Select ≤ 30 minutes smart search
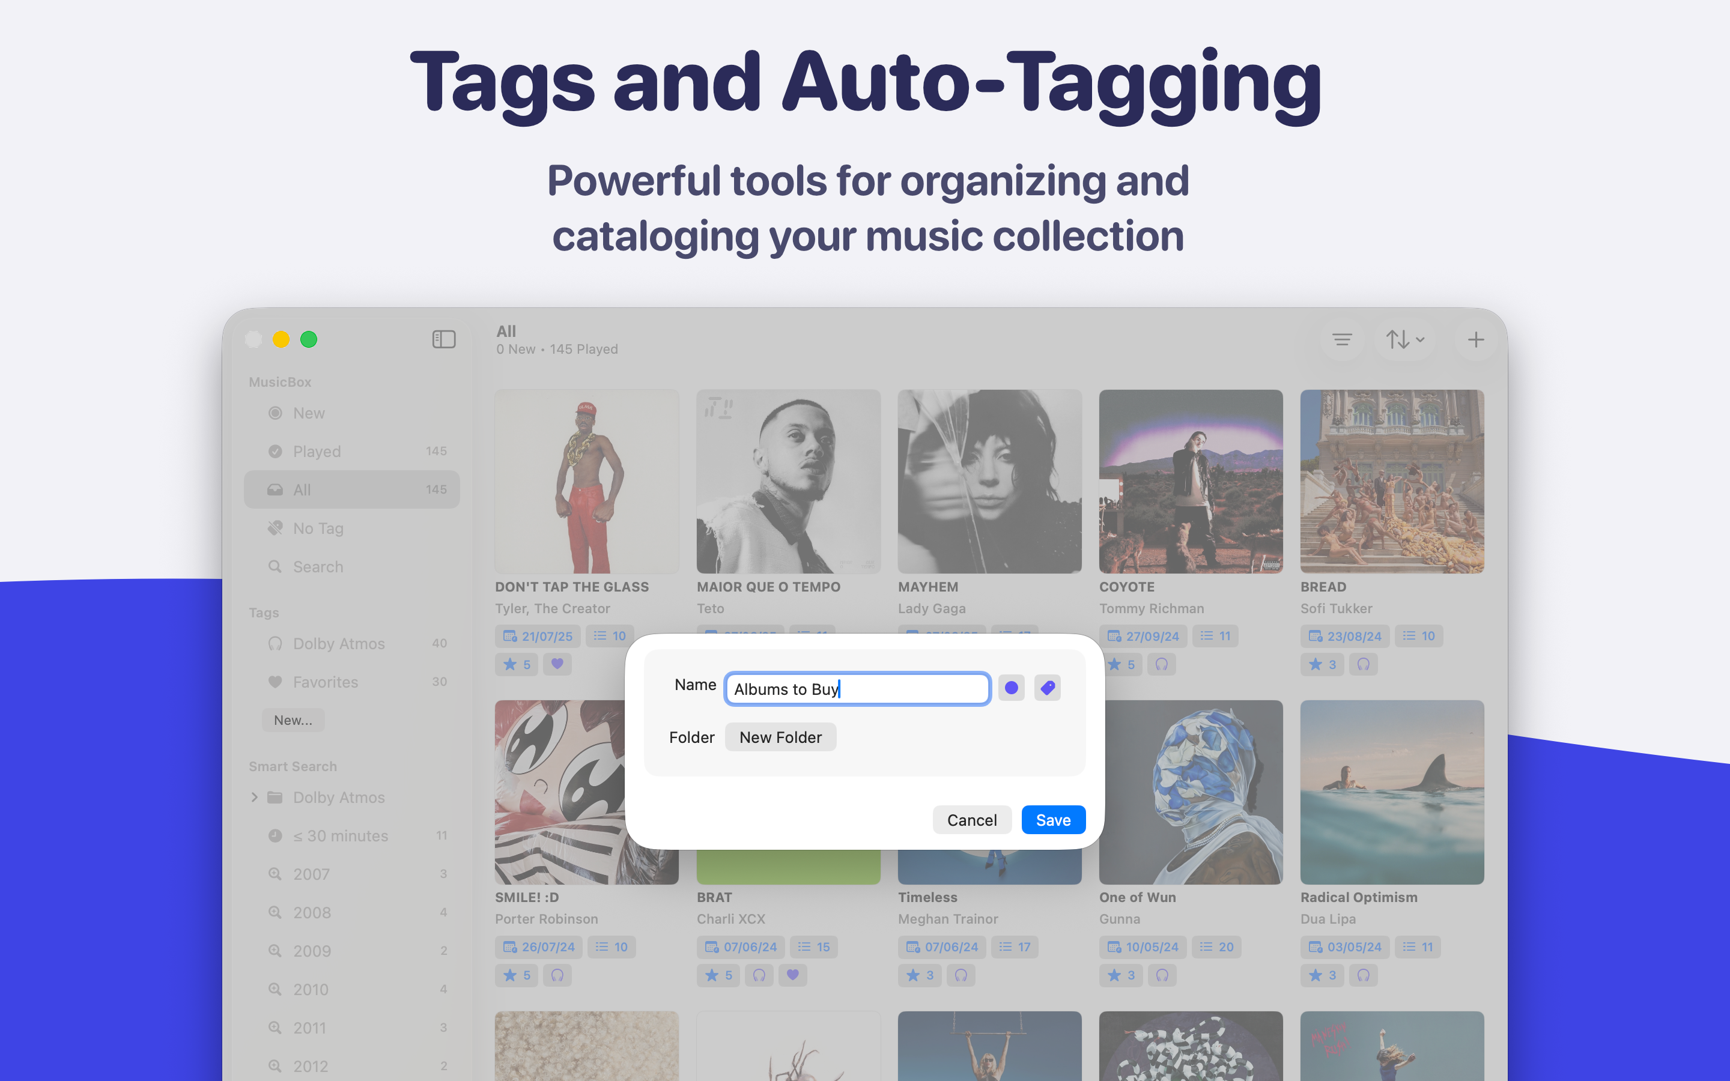 pyautogui.click(x=352, y=836)
